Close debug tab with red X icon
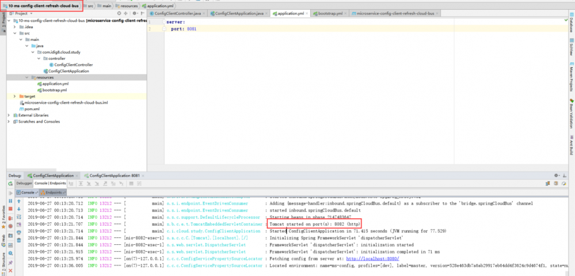This screenshot has height=276, width=575. [10, 270]
